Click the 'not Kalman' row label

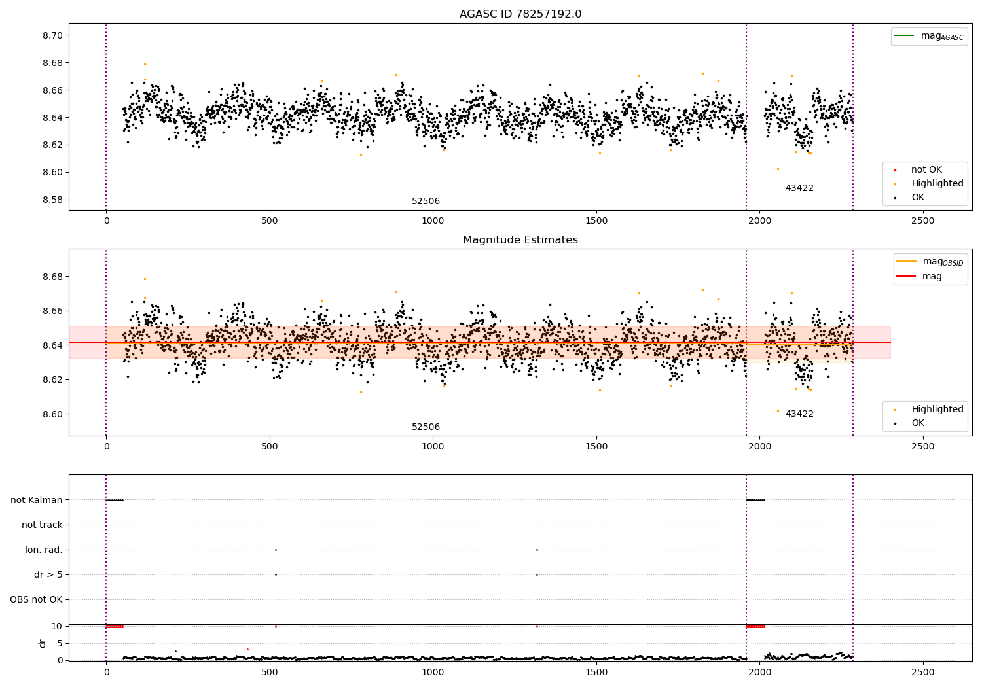(x=37, y=501)
